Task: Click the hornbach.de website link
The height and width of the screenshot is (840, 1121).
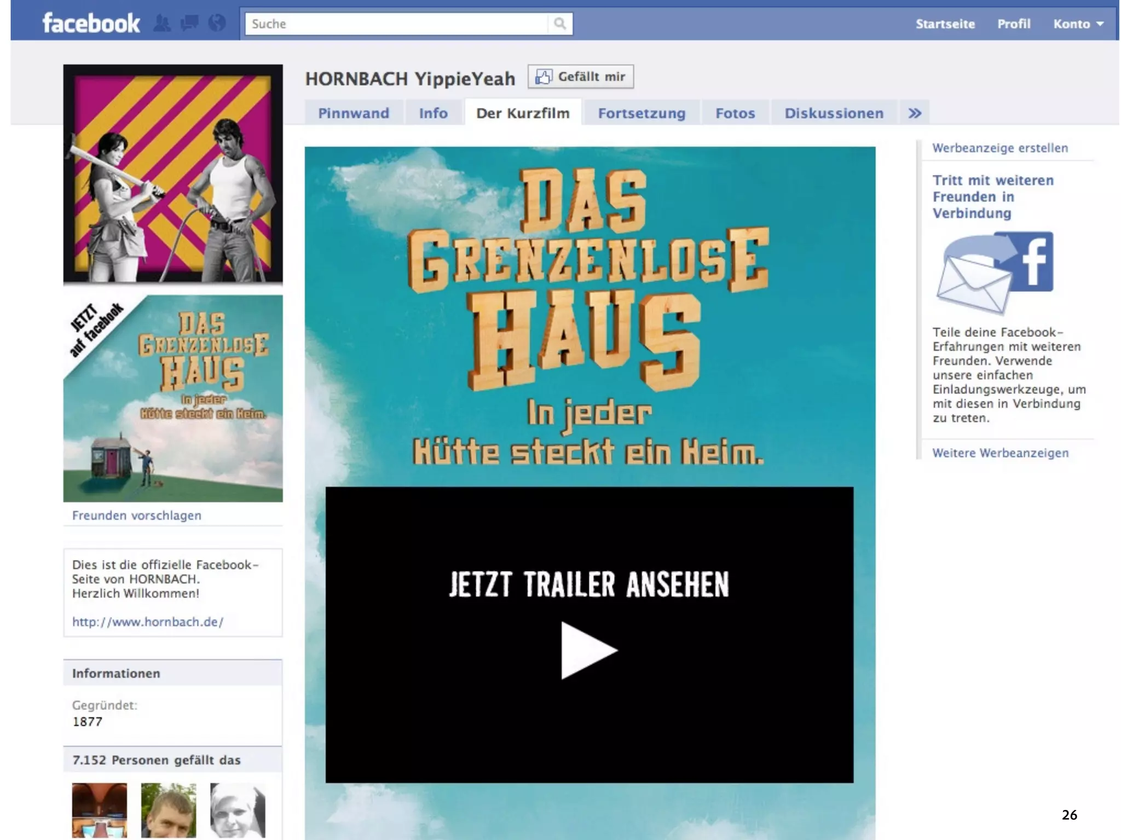Action: pos(148,622)
